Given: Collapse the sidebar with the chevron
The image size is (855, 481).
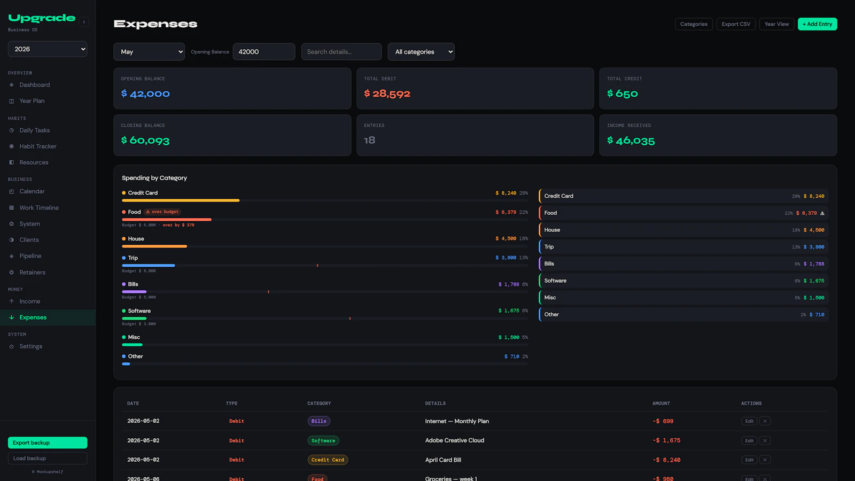Looking at the screenshot, I should pyautogui.click(x=84, y=22).
